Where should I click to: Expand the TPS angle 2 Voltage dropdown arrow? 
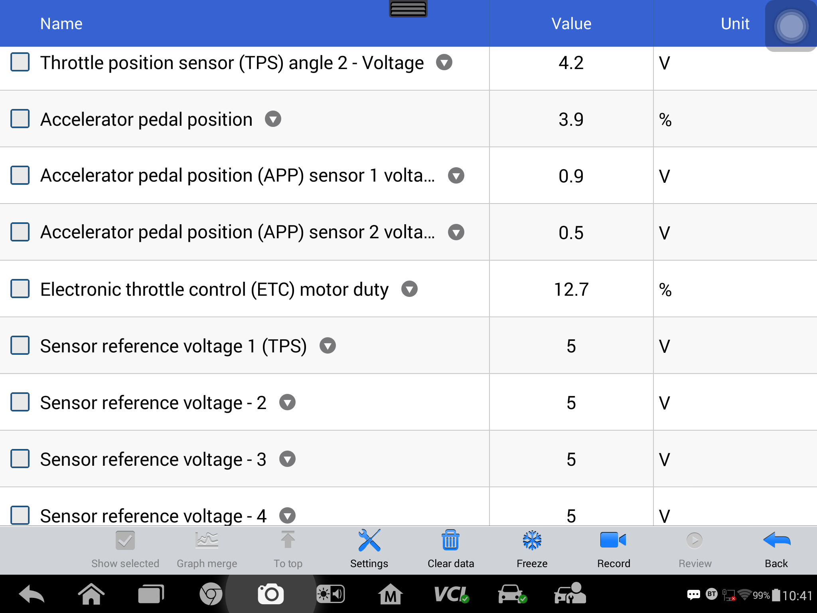444,62
